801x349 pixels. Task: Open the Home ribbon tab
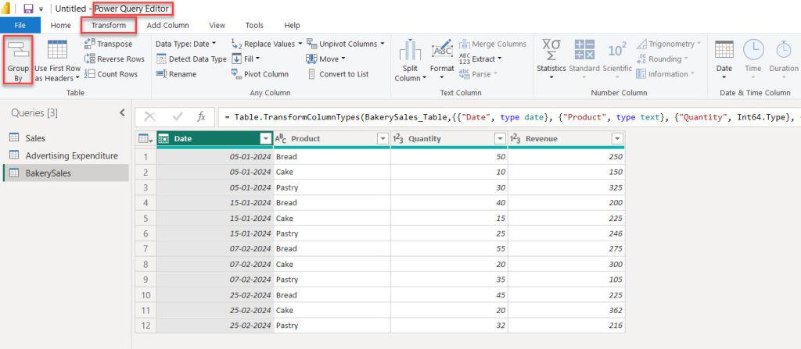[61, 25]
